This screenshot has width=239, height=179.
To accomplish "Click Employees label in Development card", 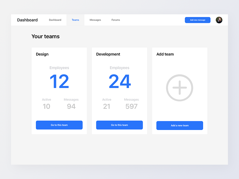I will click(x=119, y=68).
